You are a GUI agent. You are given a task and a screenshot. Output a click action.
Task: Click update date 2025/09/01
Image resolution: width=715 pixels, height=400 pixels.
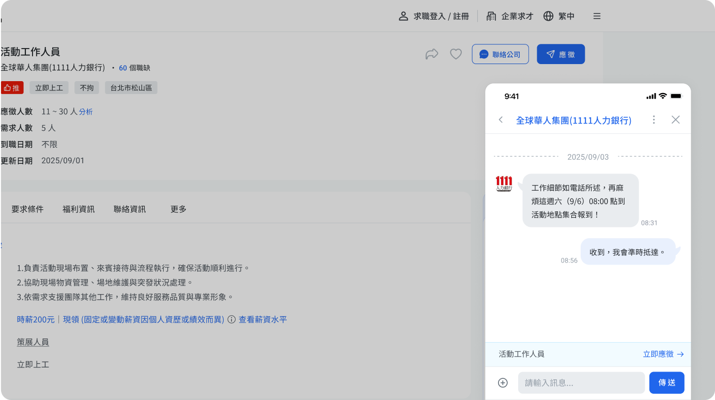(63, 161)
